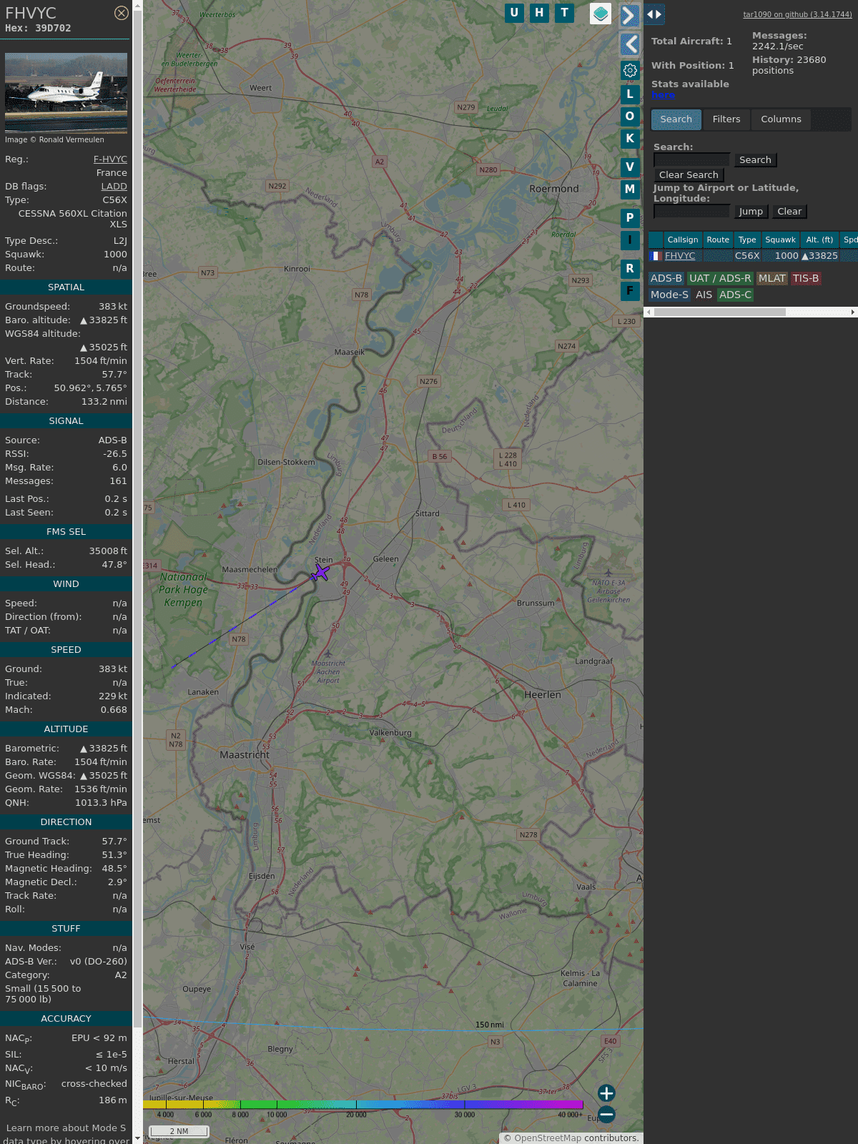
Task: Click the Clear Search button
Action: (x=689, y=175)
